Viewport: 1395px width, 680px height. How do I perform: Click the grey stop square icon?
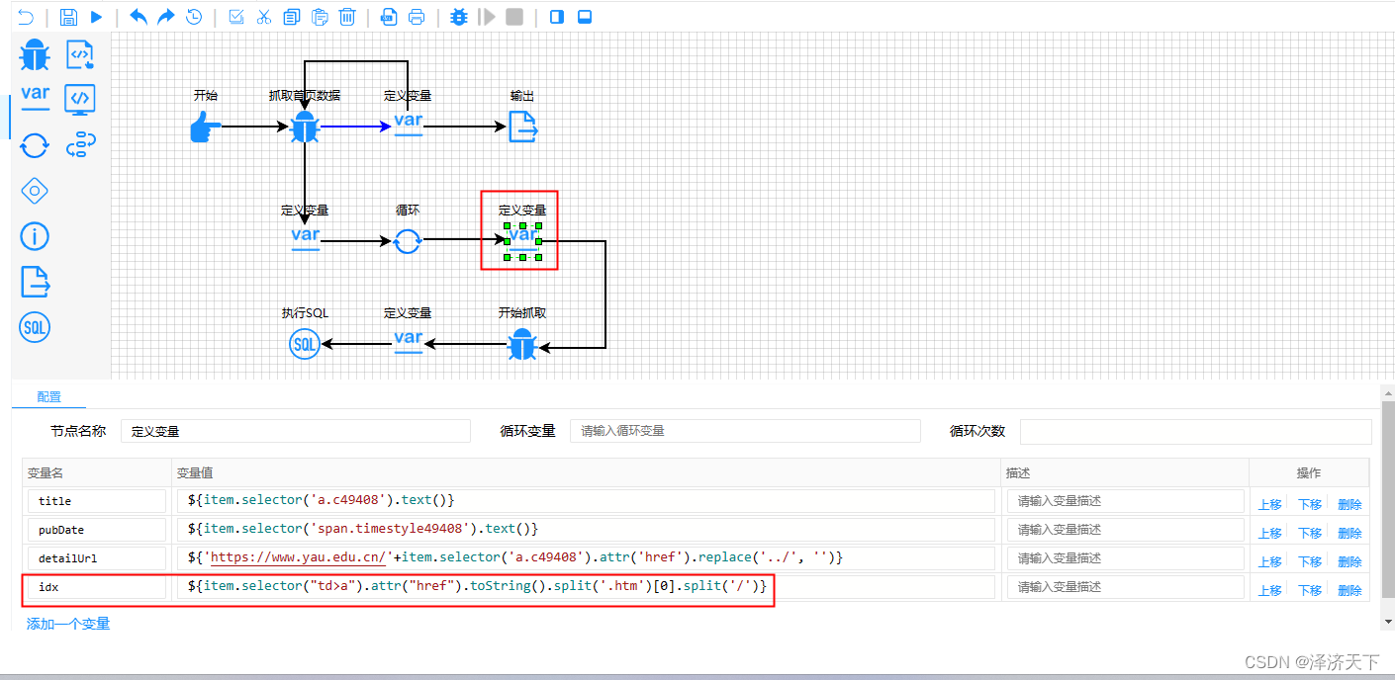click(514, 17)
